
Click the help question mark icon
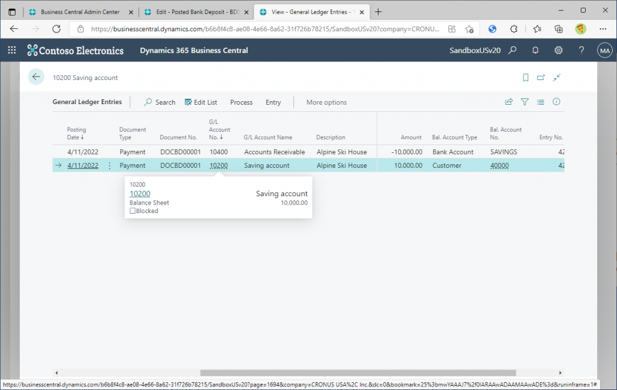tap(581, 51)
